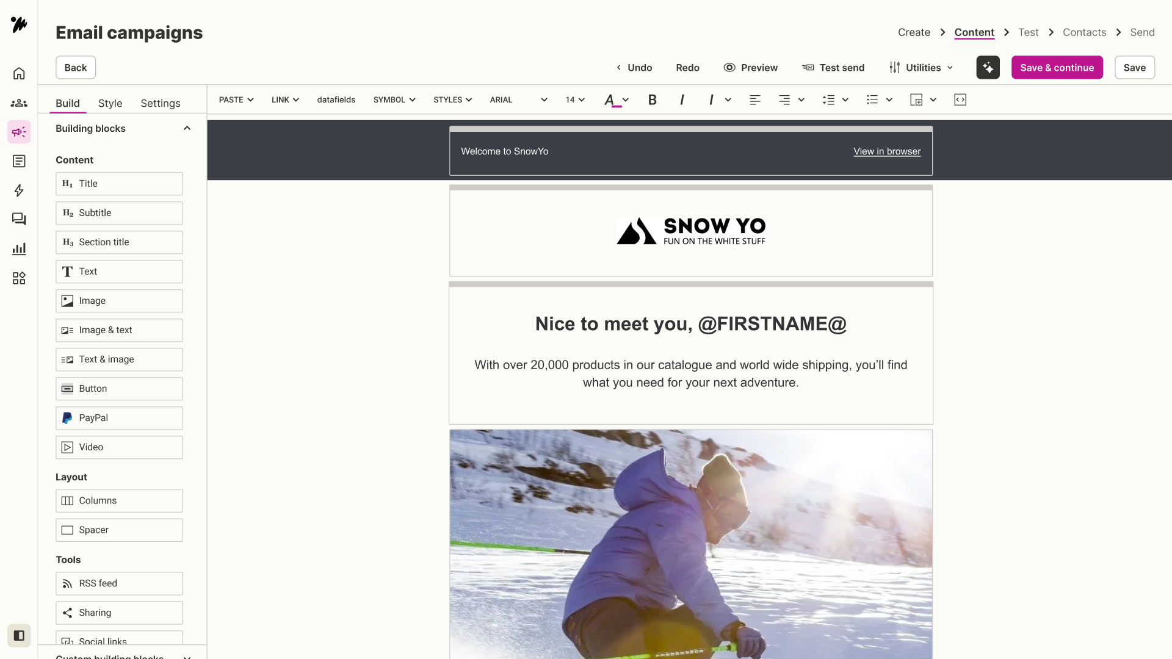Expand the Utilities dropdown menu
The image size is (1172, 659).
[x=921, y=68]
